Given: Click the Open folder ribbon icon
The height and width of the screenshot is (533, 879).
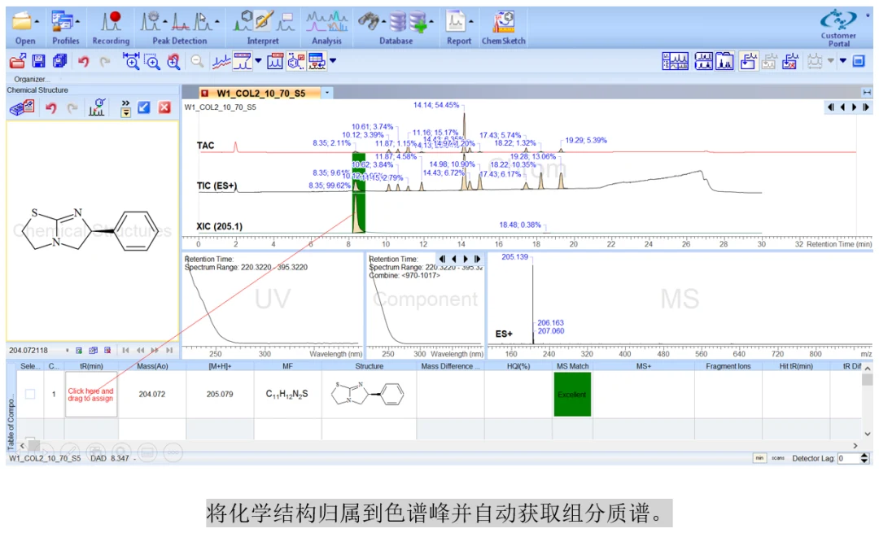Looking at the screenshot, I should [x=22, y=22].
